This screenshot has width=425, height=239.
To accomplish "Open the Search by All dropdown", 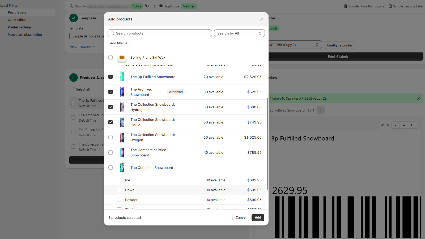I will click(239, 33).
